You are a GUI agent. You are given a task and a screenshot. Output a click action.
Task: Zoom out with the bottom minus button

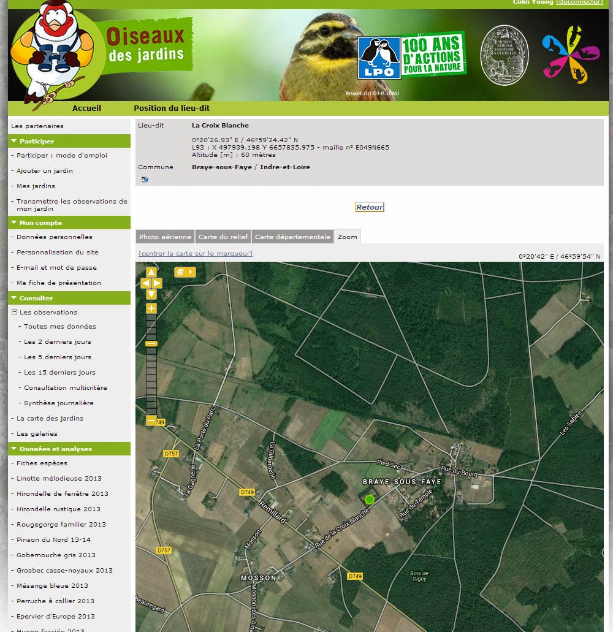tap(151, 421)
